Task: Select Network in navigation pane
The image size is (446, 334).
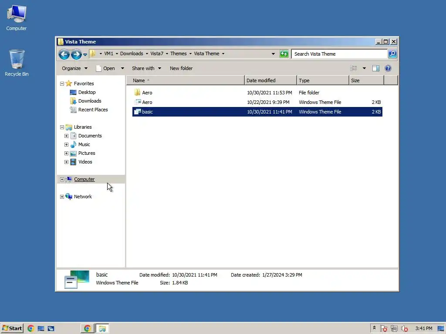Action: [83, 197]
